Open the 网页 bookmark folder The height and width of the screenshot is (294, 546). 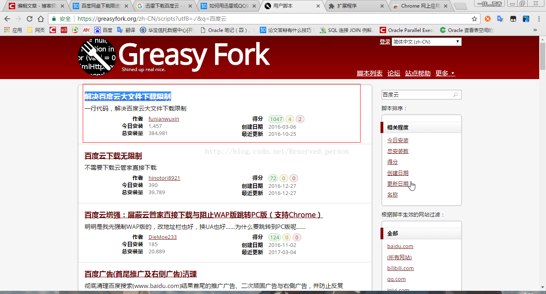(x=36, y=30)
